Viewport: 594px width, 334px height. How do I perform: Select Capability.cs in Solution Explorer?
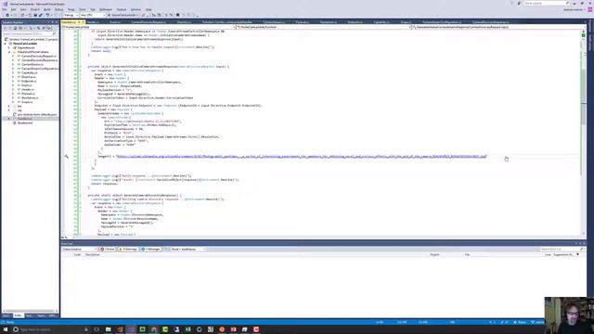click(30, 72)
